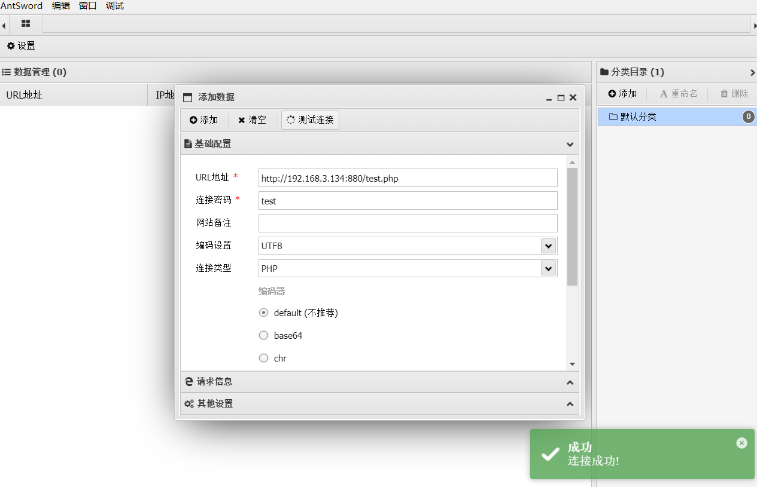
Task: Click 添加 in 分类目录 panel
Action: pos(623,94)
